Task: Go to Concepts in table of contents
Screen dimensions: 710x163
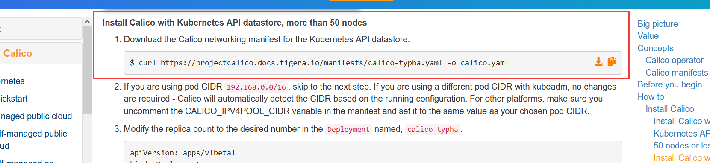Action: [655, 48]
